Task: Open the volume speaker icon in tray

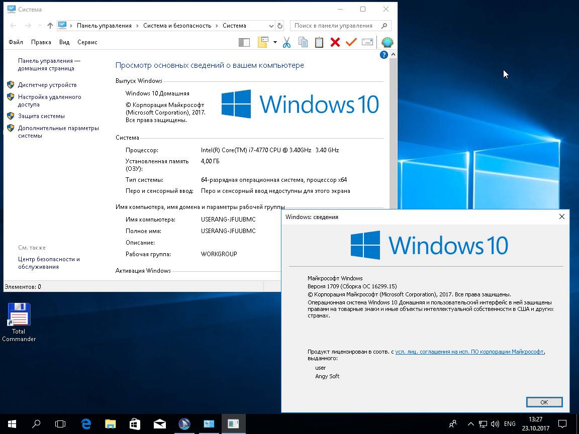Action: (x=495, y=424)
